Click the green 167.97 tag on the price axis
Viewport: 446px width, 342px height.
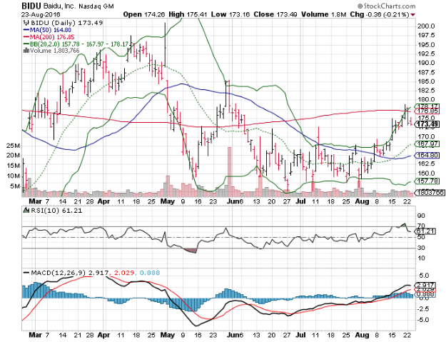tap(427, 144)
